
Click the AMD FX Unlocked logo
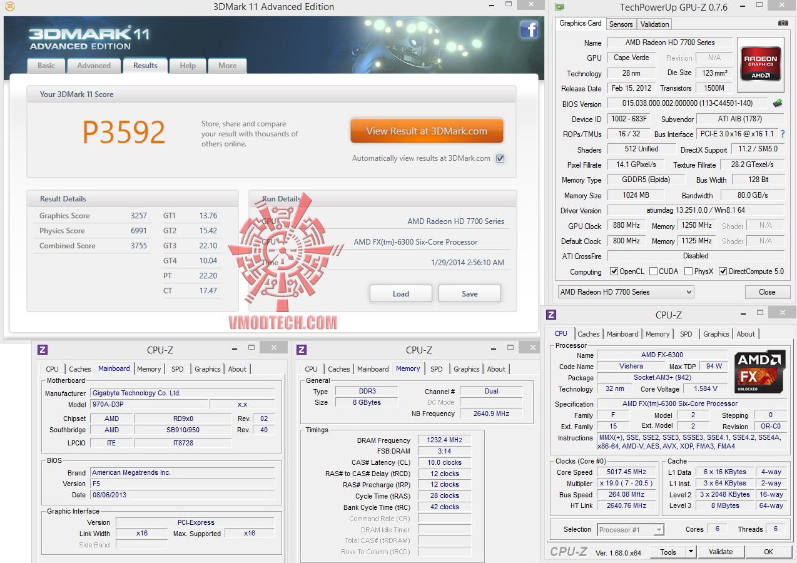tap(760, 373)
